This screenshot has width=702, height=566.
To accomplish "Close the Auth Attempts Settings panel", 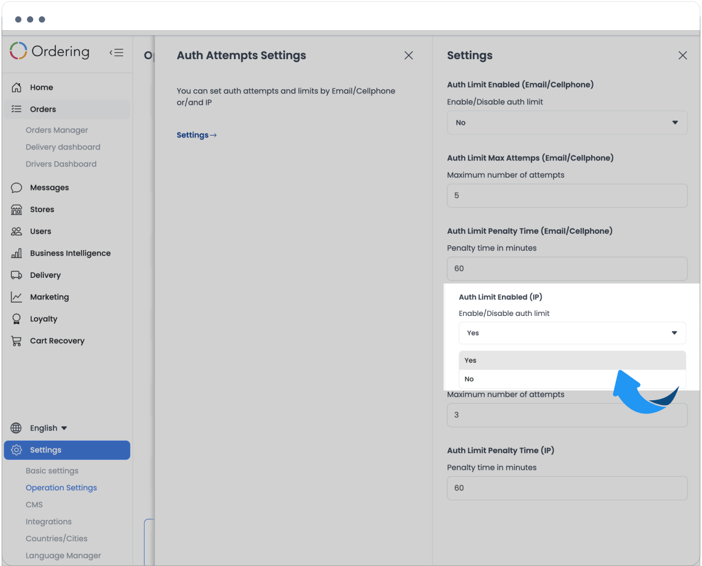I will coord(409,55).
